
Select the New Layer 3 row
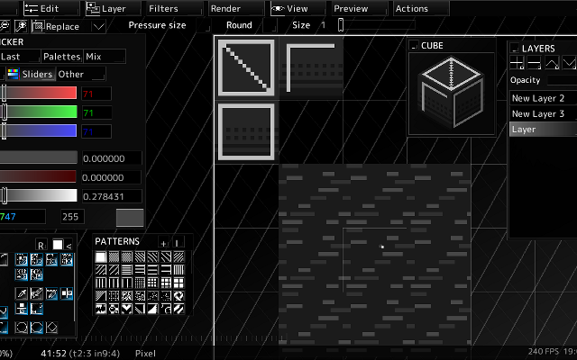pos(543,113)
